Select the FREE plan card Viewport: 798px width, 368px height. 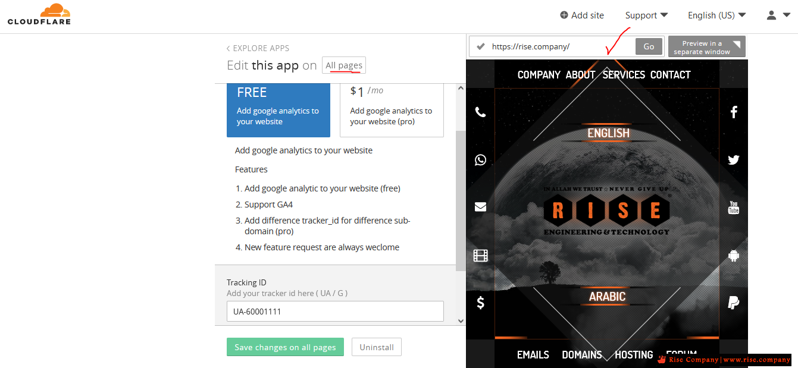coord(278,110)
